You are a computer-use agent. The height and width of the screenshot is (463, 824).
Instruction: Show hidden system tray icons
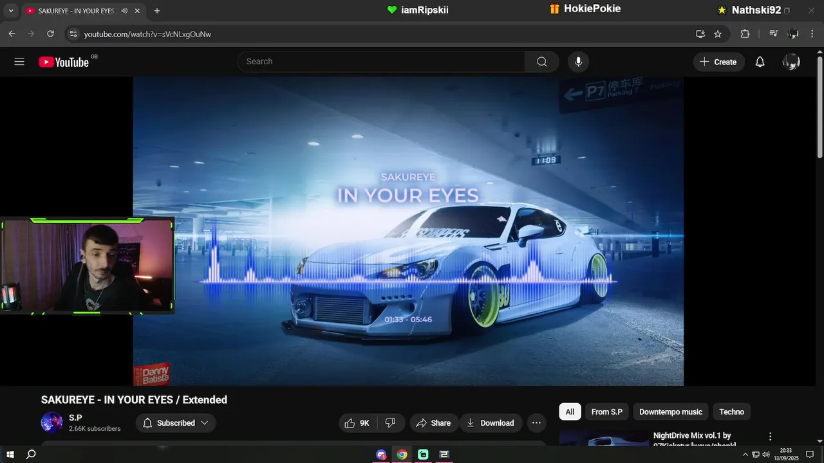745,455
